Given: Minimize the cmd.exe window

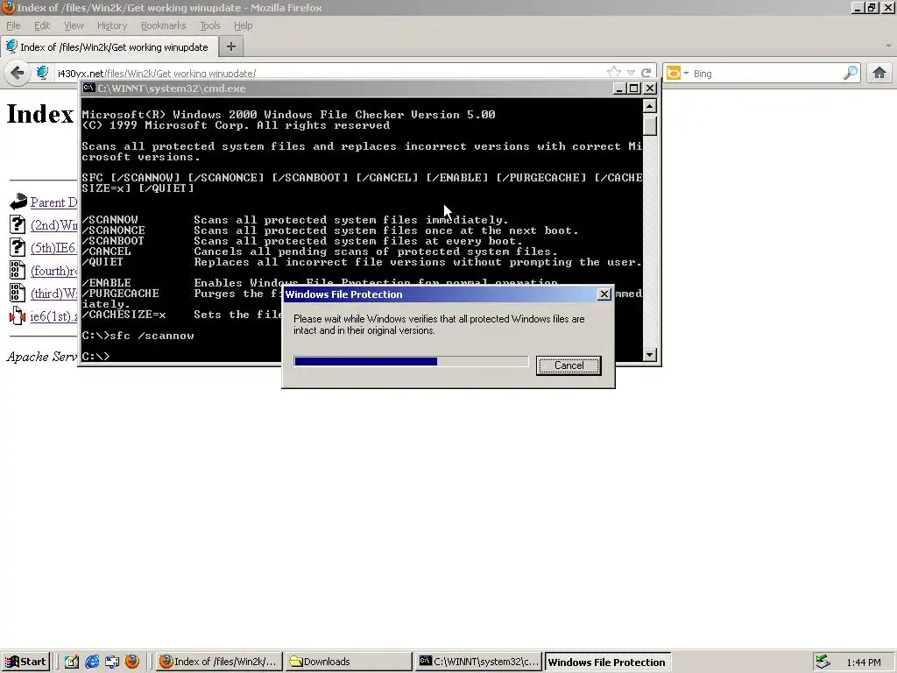Looking at the screenshot, I should [x=619, y=89].
